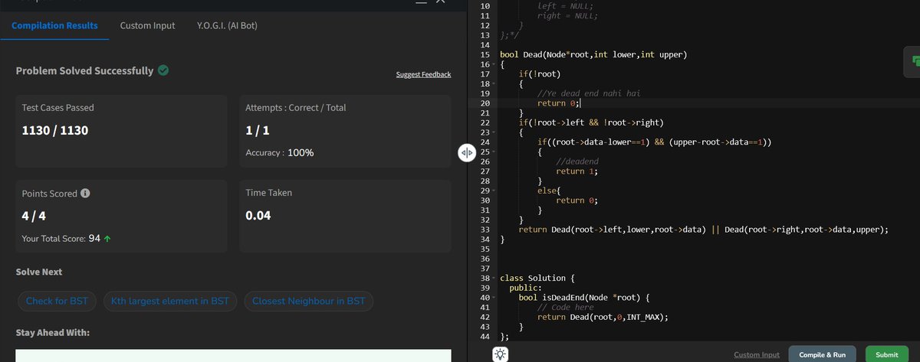Click the '1130 / 1130' test cases value
The height and width of the screenshot is (362, 920).
click(x=55, y=131)
